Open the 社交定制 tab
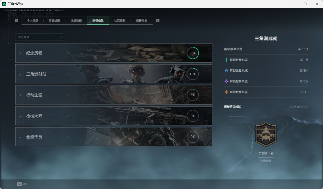The height and width of the screenshot is (189, 323). click(120, 21)
